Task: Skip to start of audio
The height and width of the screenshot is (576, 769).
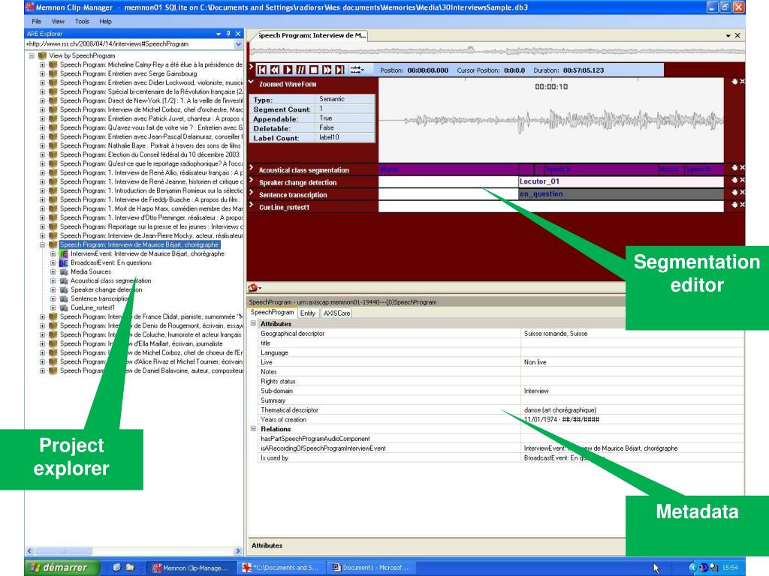Action: 262,70
